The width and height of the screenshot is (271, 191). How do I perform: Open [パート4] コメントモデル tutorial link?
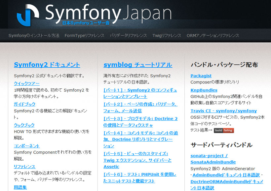tap(141, 140)
